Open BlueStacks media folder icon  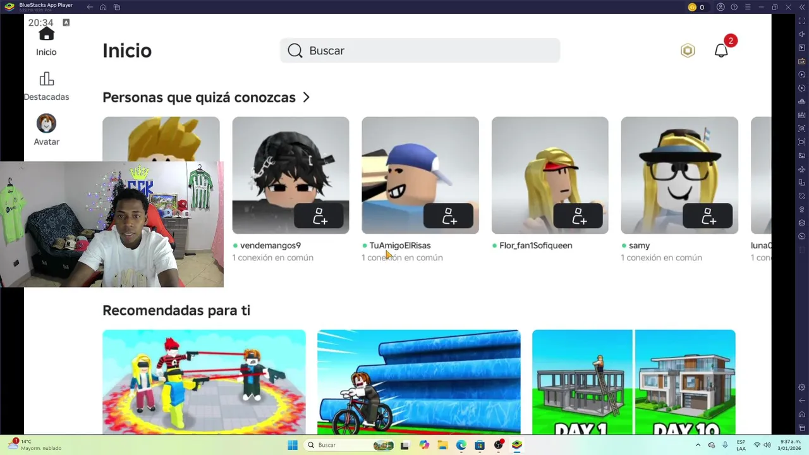801,155
